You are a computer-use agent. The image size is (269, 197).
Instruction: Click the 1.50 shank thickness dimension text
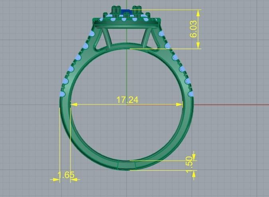tap(190, 164)
